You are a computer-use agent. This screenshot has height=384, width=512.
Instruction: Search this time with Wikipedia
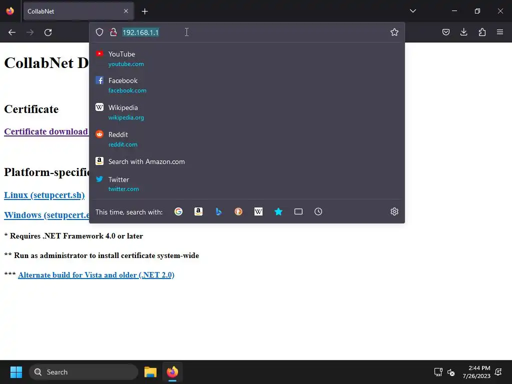click(258, 211)
